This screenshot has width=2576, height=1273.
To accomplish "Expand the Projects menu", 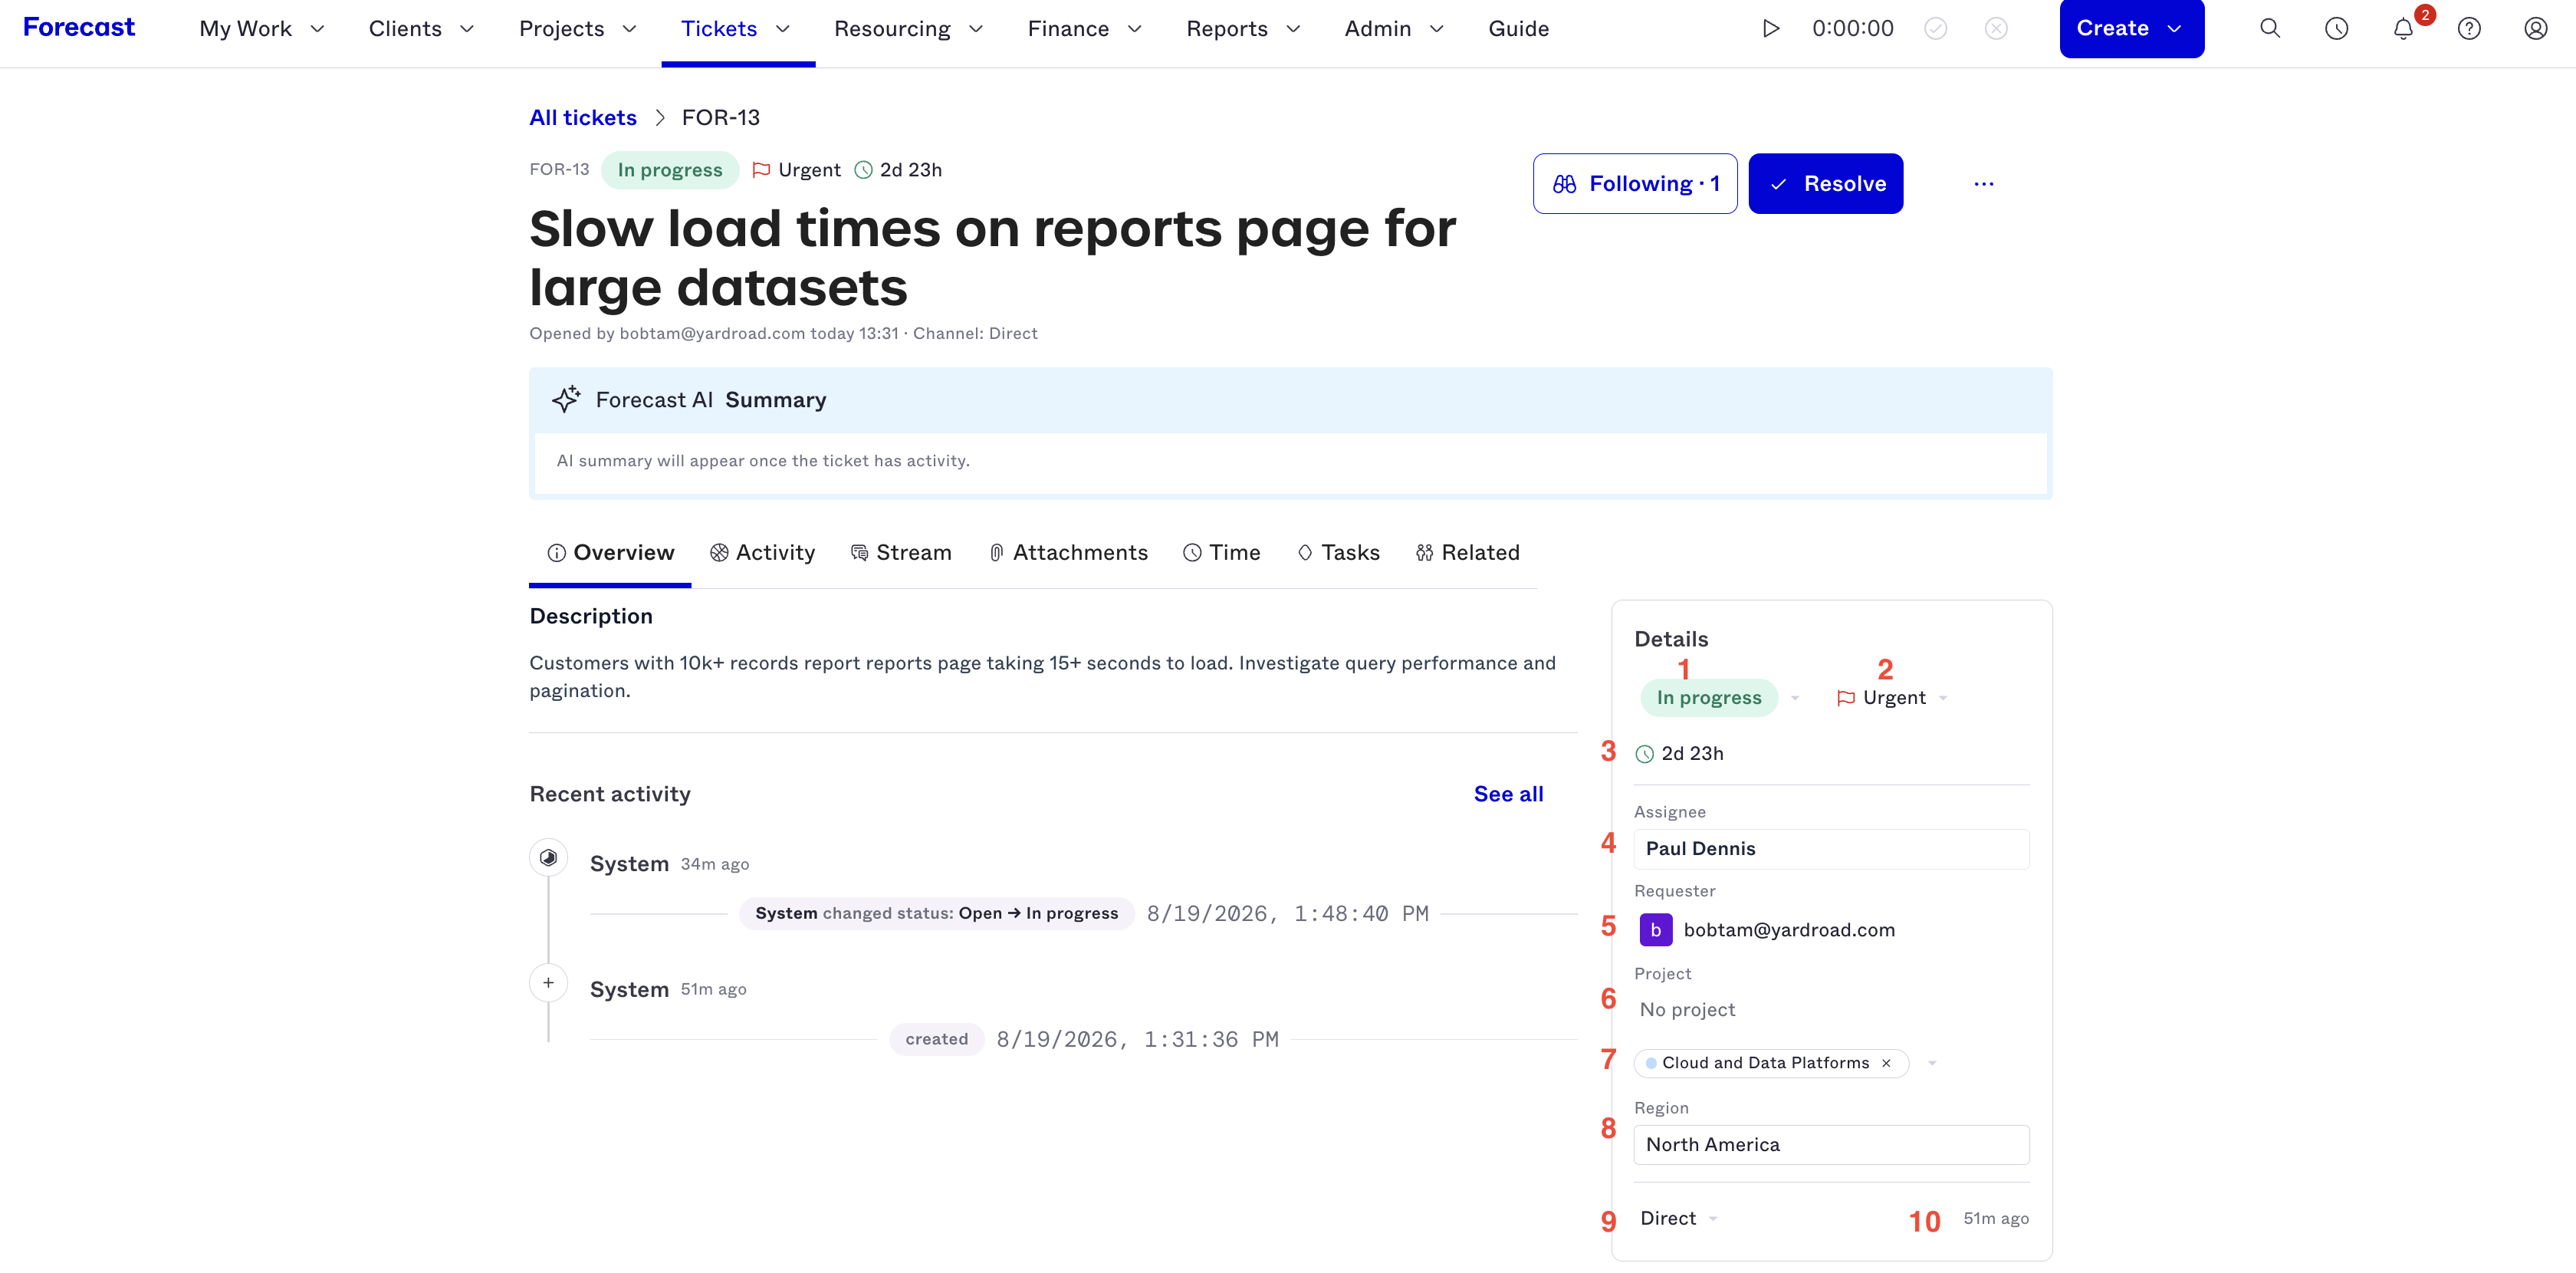I will (x=578, y=29).
